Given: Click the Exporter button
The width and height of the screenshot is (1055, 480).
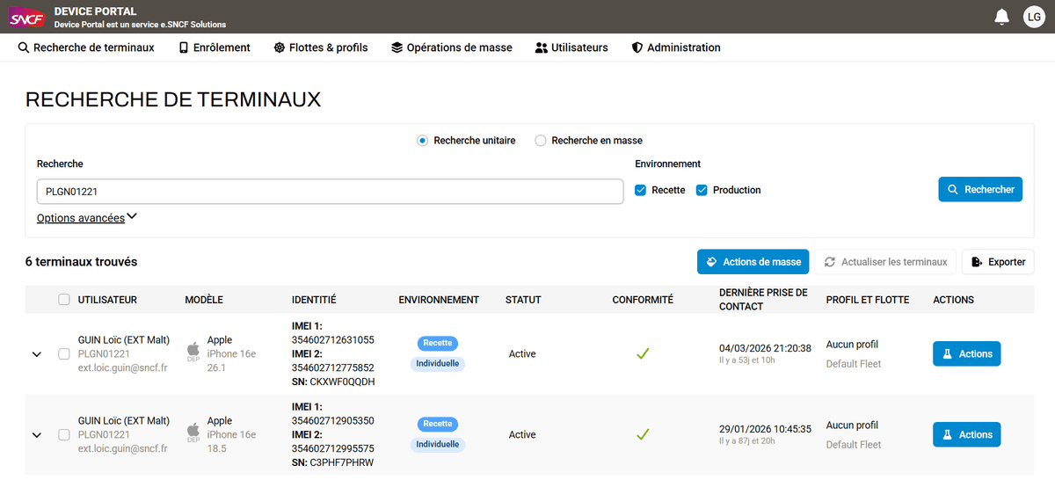Looking at the screenshot, I should click(x=998, y=262).
